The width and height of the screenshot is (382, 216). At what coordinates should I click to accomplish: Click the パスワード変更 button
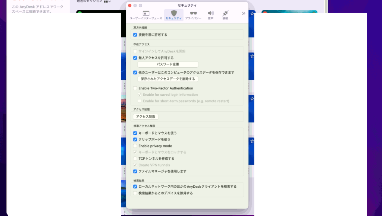click(x=168, y=64)
